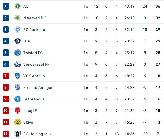Click the Skive yellow club logo

18,122
